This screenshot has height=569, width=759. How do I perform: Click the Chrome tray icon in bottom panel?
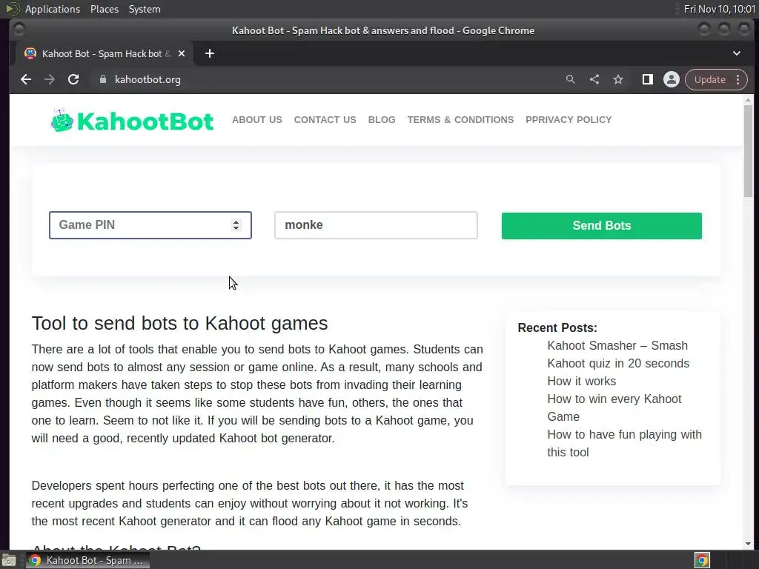coord(702,560)
